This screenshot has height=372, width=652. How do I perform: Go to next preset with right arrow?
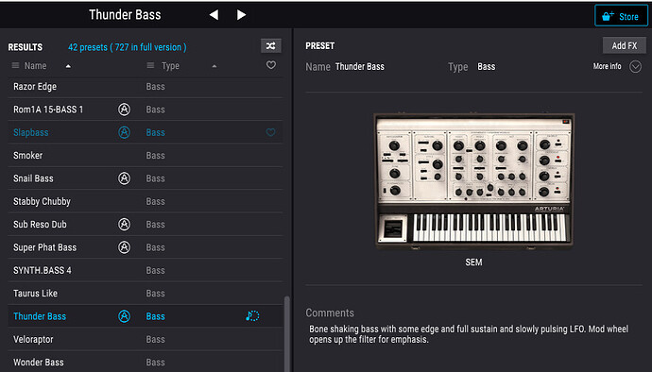point(241,15)
